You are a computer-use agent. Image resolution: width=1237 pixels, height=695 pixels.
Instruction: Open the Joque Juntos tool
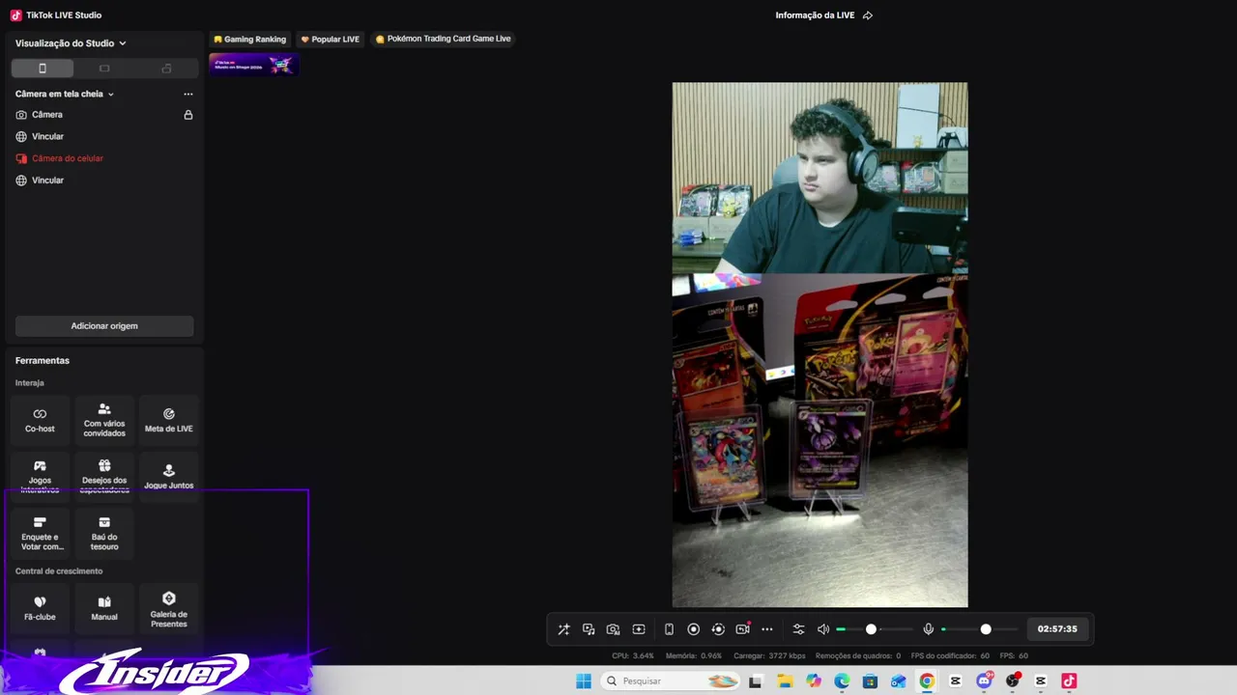point(169,476)
